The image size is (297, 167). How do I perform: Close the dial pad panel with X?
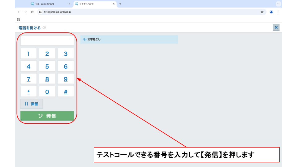[276, 28]
